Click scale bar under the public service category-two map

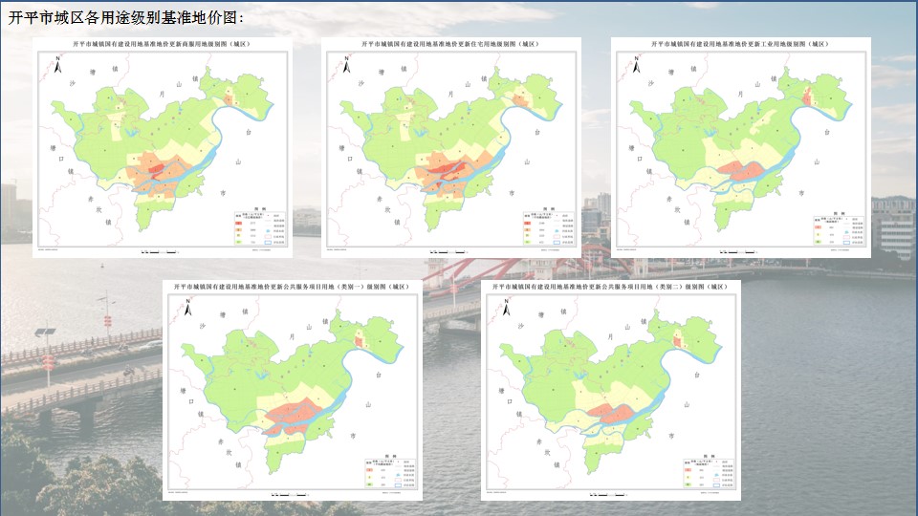[x=611, y=495]
